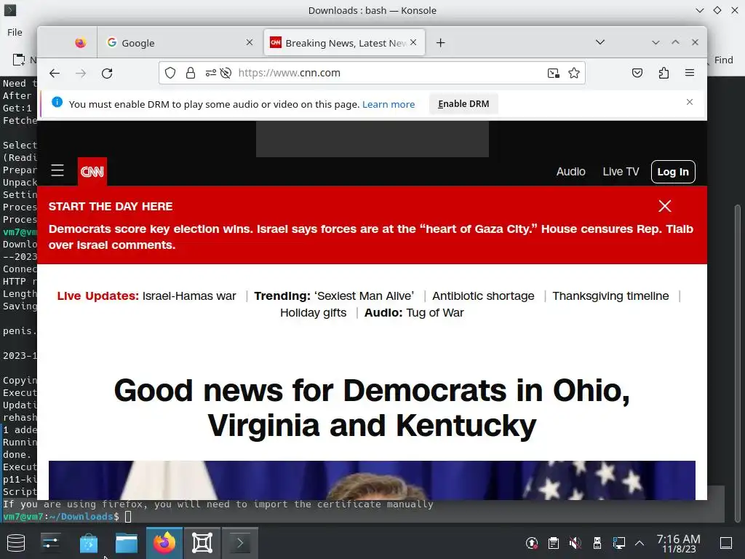Open the CNN site hamburger menu
Screen dimensions: 745x559
point(57,170)
